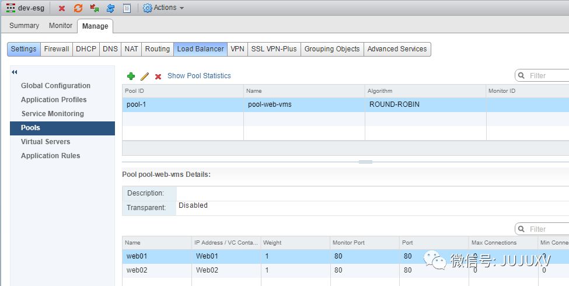The height and width of the screenshot is (286, 569).
Task: Sort pools by Name column header
Action: coord(304,90)
